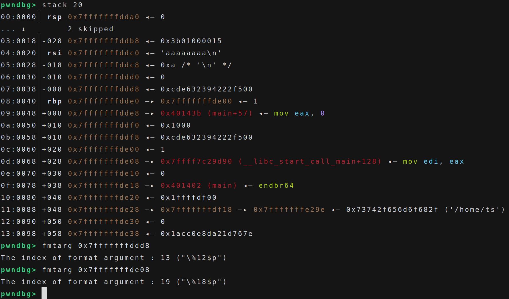Click the 0x1acc0e8da21d767e value
The image size is (509, 299).
[x=207, y=234]
